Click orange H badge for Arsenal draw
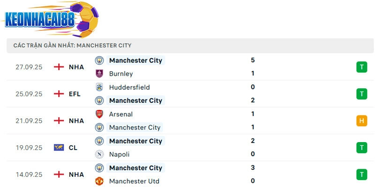The image size is (375, 187). (361, 121)
